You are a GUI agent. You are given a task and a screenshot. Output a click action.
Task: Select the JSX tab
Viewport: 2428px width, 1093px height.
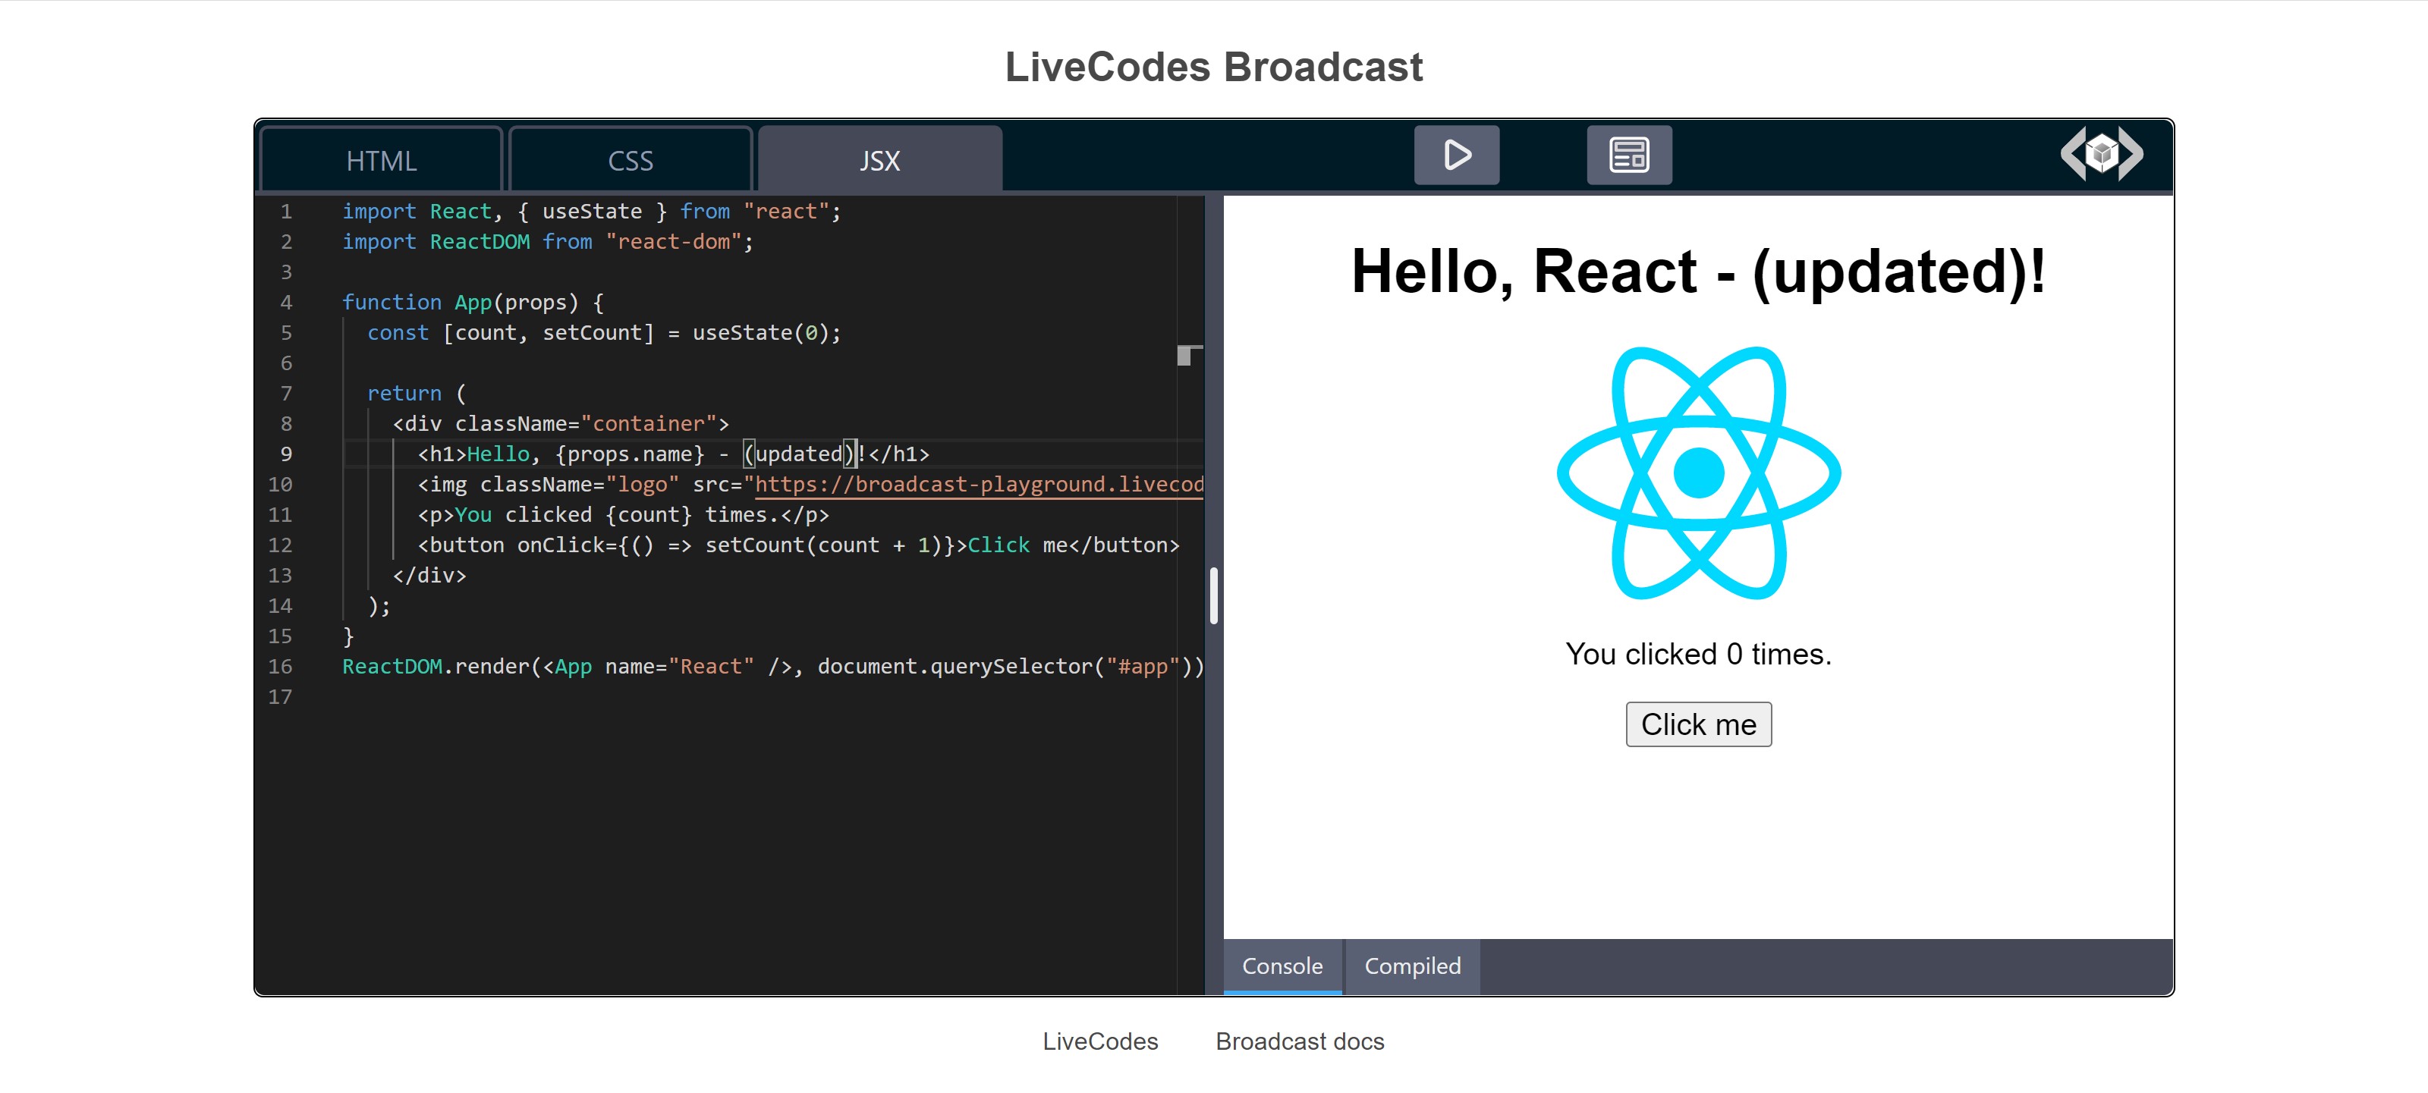pos(878,159)
